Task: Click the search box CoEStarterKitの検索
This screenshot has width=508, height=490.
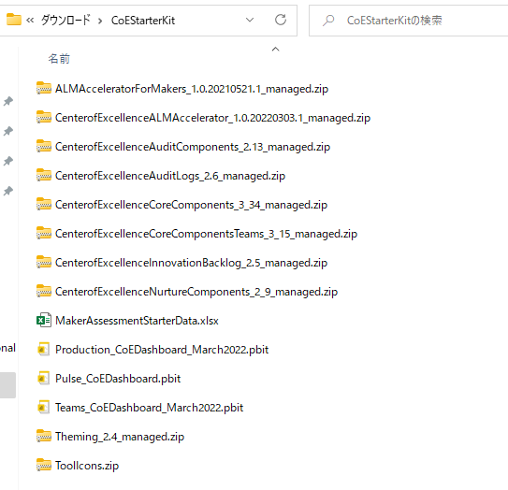Action: pyautogui.click(x=409, y=21)
